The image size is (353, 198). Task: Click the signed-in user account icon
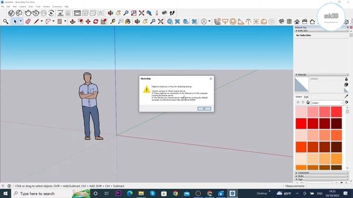pyautogui.click(x=204, y=21)
